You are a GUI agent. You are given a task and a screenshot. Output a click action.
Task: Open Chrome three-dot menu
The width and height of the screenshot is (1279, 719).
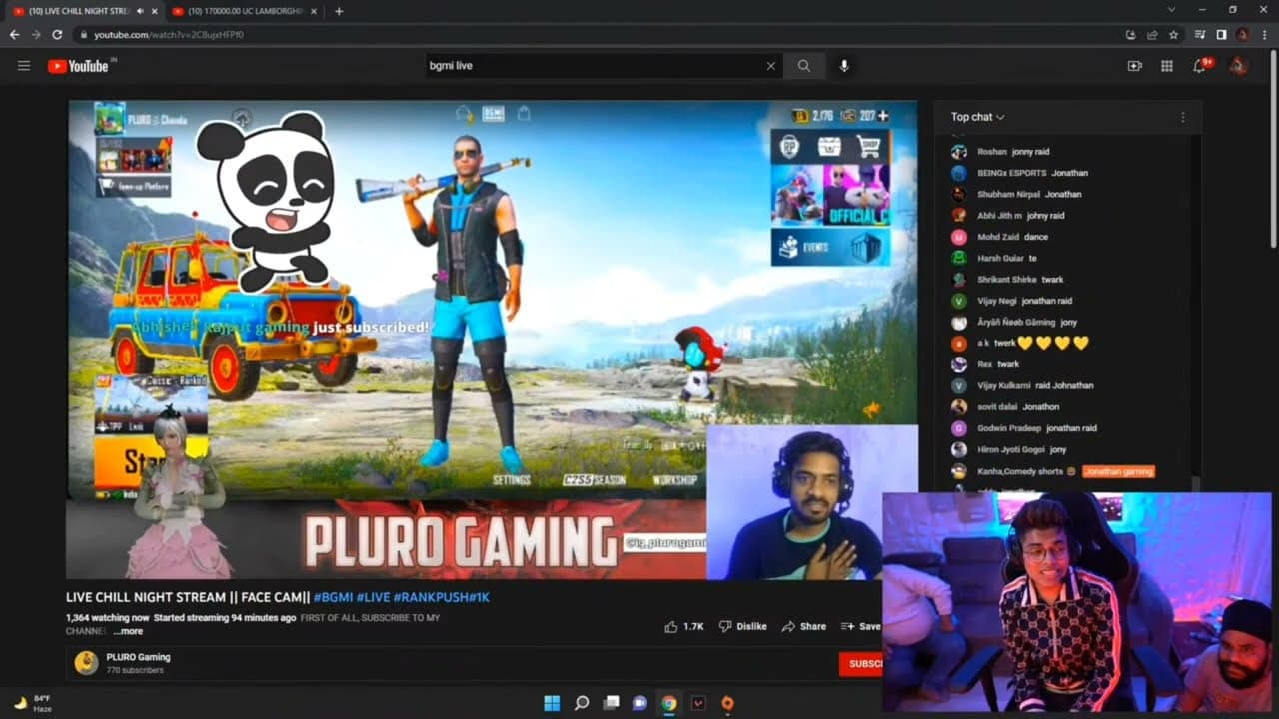tap(1264, 35)
